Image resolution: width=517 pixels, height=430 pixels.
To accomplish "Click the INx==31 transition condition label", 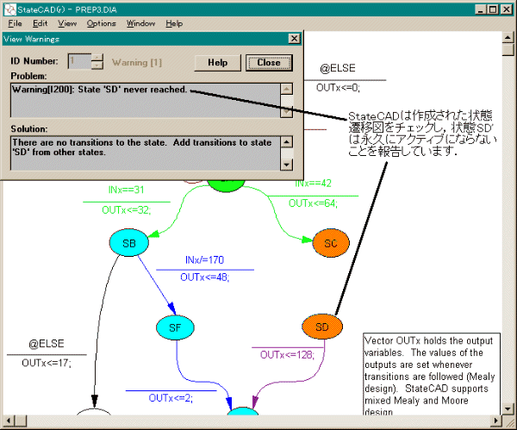I will pos(126,190).
